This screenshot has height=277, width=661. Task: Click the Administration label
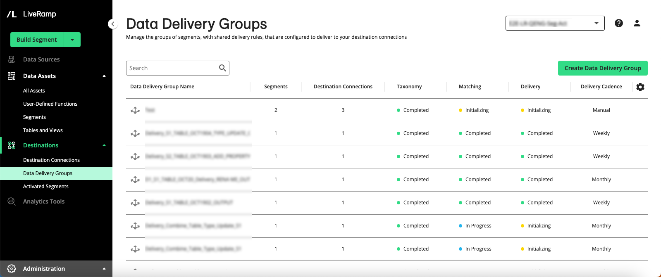coord(44,269)
